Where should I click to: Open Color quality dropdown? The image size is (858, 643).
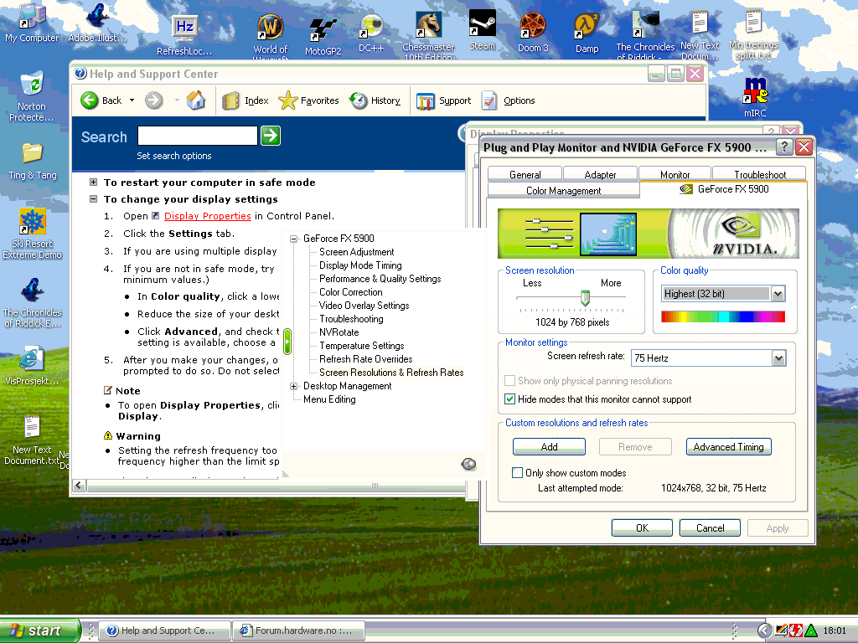pos(778,294)
